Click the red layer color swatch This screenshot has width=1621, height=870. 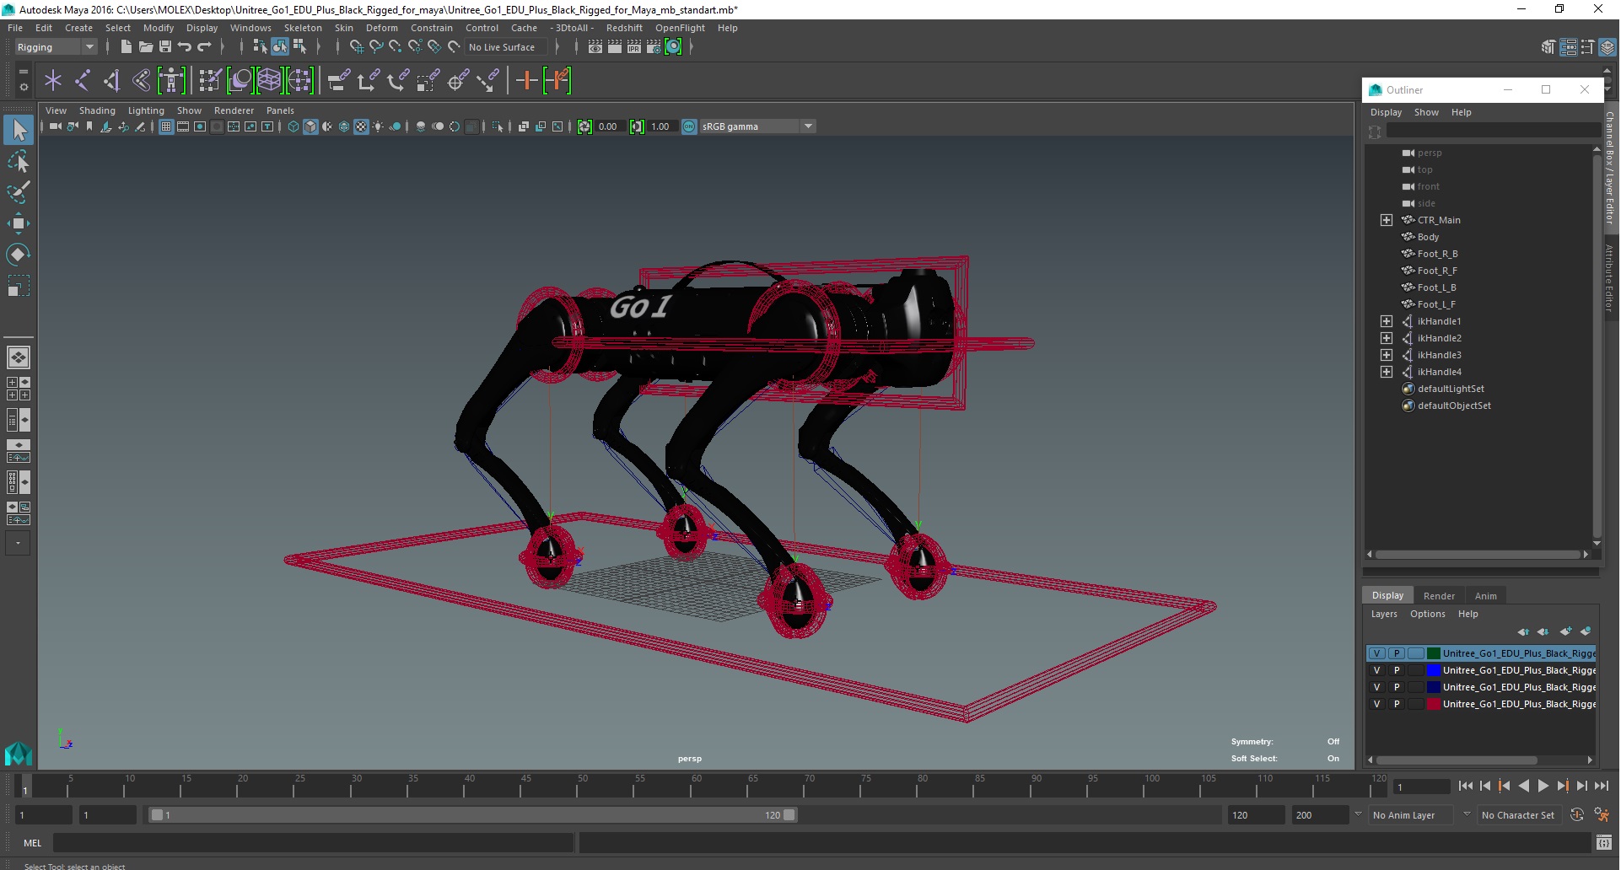click(x=1433, y=704)
